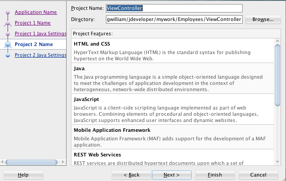Click the Project 1 Java Settings bullet
The width and height of the screenshot is (286, 181).
[8, 34]
